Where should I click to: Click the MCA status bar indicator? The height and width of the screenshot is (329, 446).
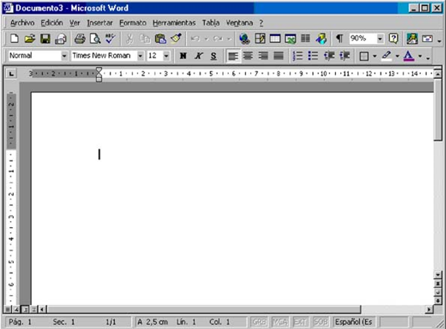(x=280, y=322)
